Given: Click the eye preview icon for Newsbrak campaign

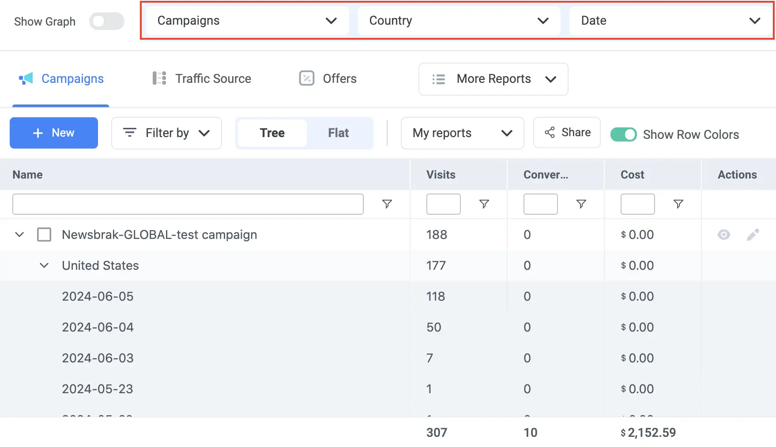Looking at the screenshot, I should (x=724, y=235).
